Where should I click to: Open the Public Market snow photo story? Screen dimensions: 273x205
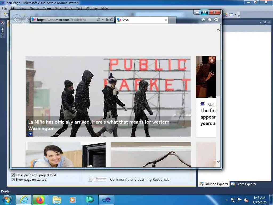[108, 96]
